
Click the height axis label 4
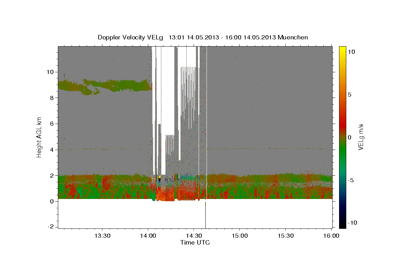[x=52, y=150]
